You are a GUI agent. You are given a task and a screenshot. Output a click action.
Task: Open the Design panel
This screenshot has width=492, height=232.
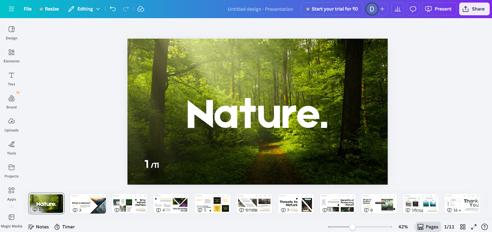(x=11, y=33)
